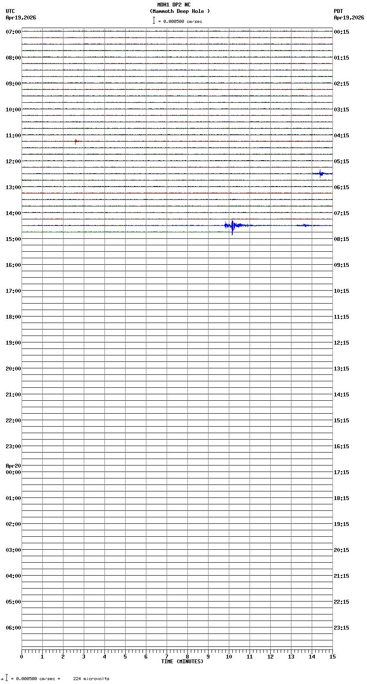
Task: Click the 12:15 PDT time label
Action: click(x=342, y=343)
